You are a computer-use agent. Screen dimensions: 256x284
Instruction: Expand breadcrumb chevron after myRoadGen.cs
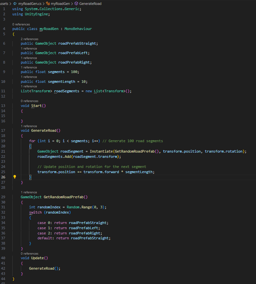coord(44,4)
